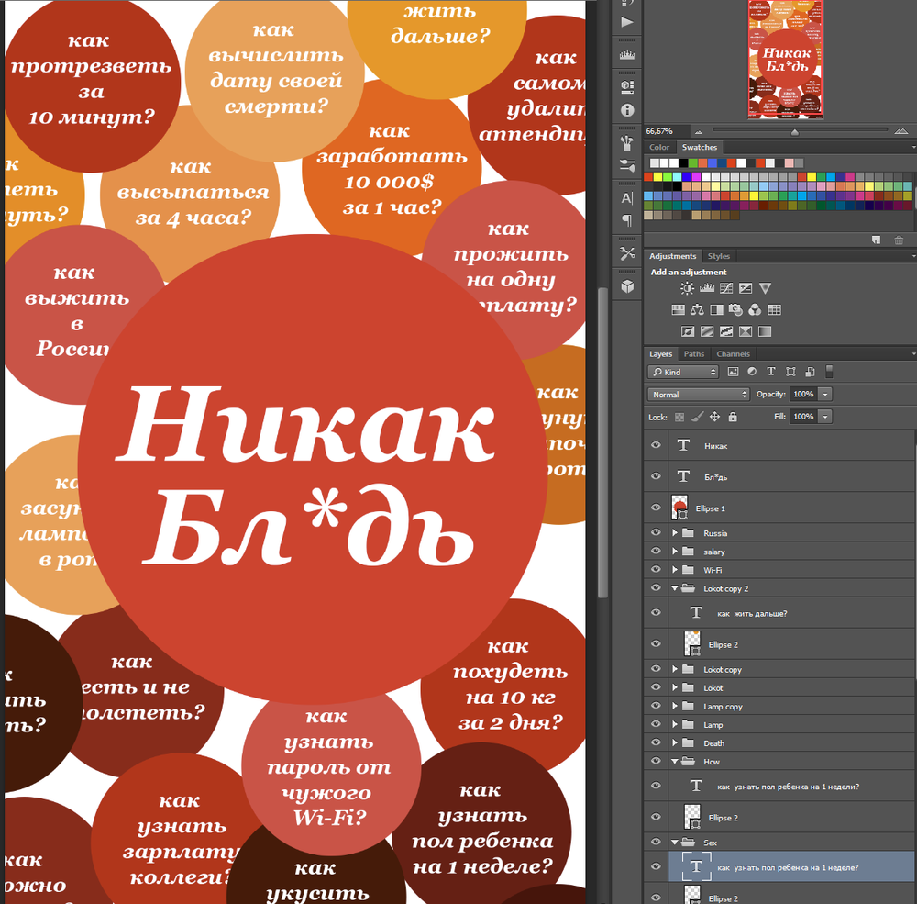917x904 pixels.
Task: Collapse the Lokot copy 2 group
Action: [676, 588]
